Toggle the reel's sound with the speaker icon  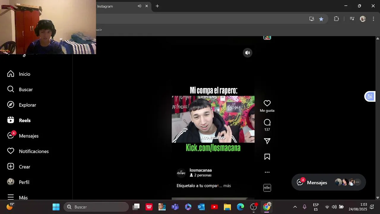tap(248, 53)
